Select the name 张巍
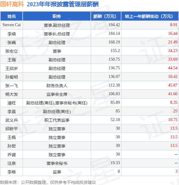The image size is (179, 185). [11, 43]
